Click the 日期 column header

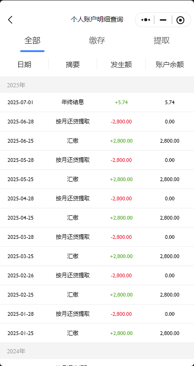pos(24,64)
